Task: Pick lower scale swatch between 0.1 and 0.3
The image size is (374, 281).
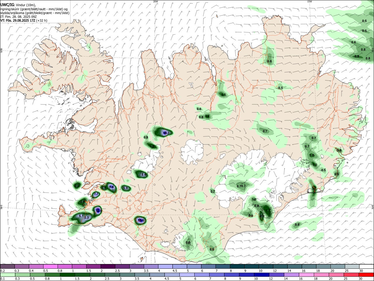Action: pyautogui.click(x=7, y=275)
